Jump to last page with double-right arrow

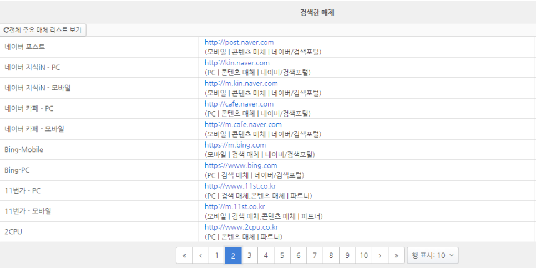pos(397,255)
